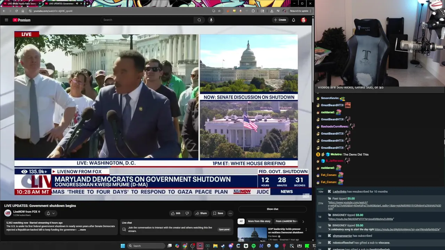445x250 pixels.
Task: Open youtu.be link in BINGONEY's first tip
Action: (361, 219)
